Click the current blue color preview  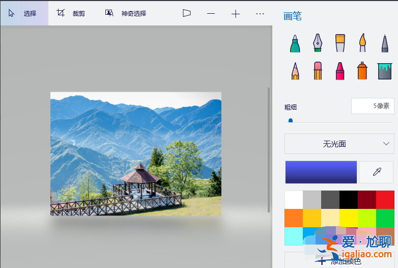point(321,172)
